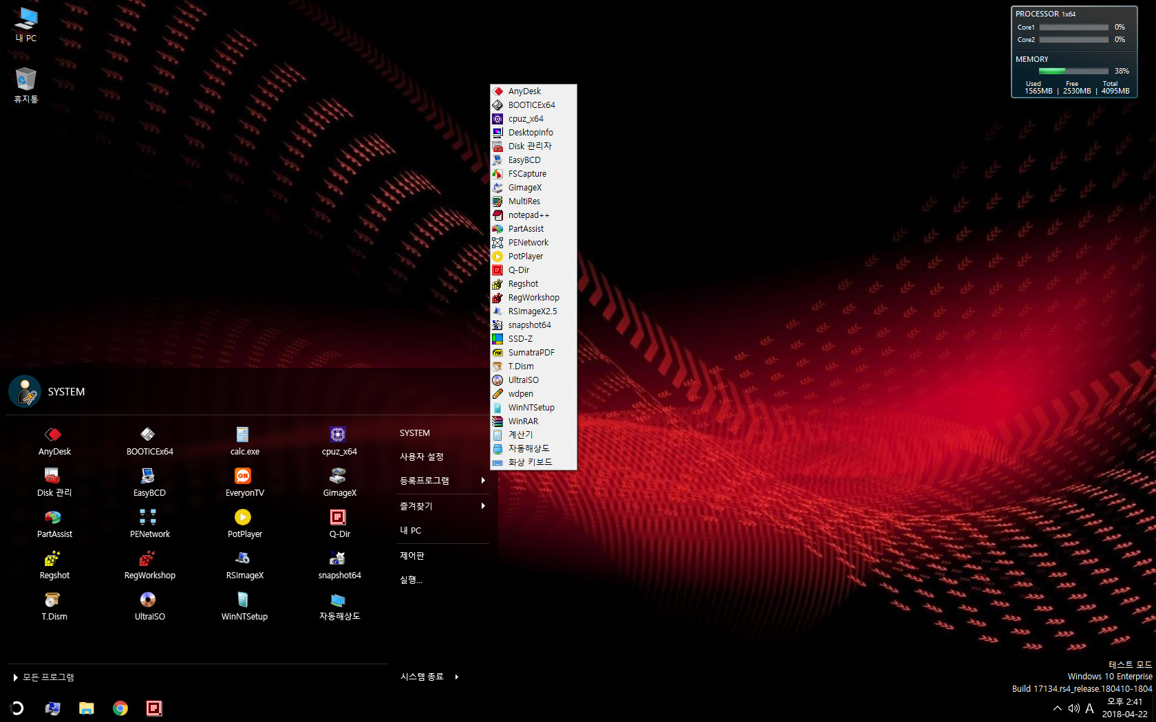Open the 휴지통 recycle bin desktop icon

(x=26, y=85)
